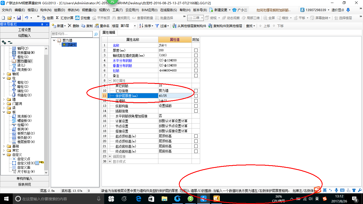The image size is (363, 204).
Task: Click 从其他楼层复制构件 tool
Action: click(189, 26)
